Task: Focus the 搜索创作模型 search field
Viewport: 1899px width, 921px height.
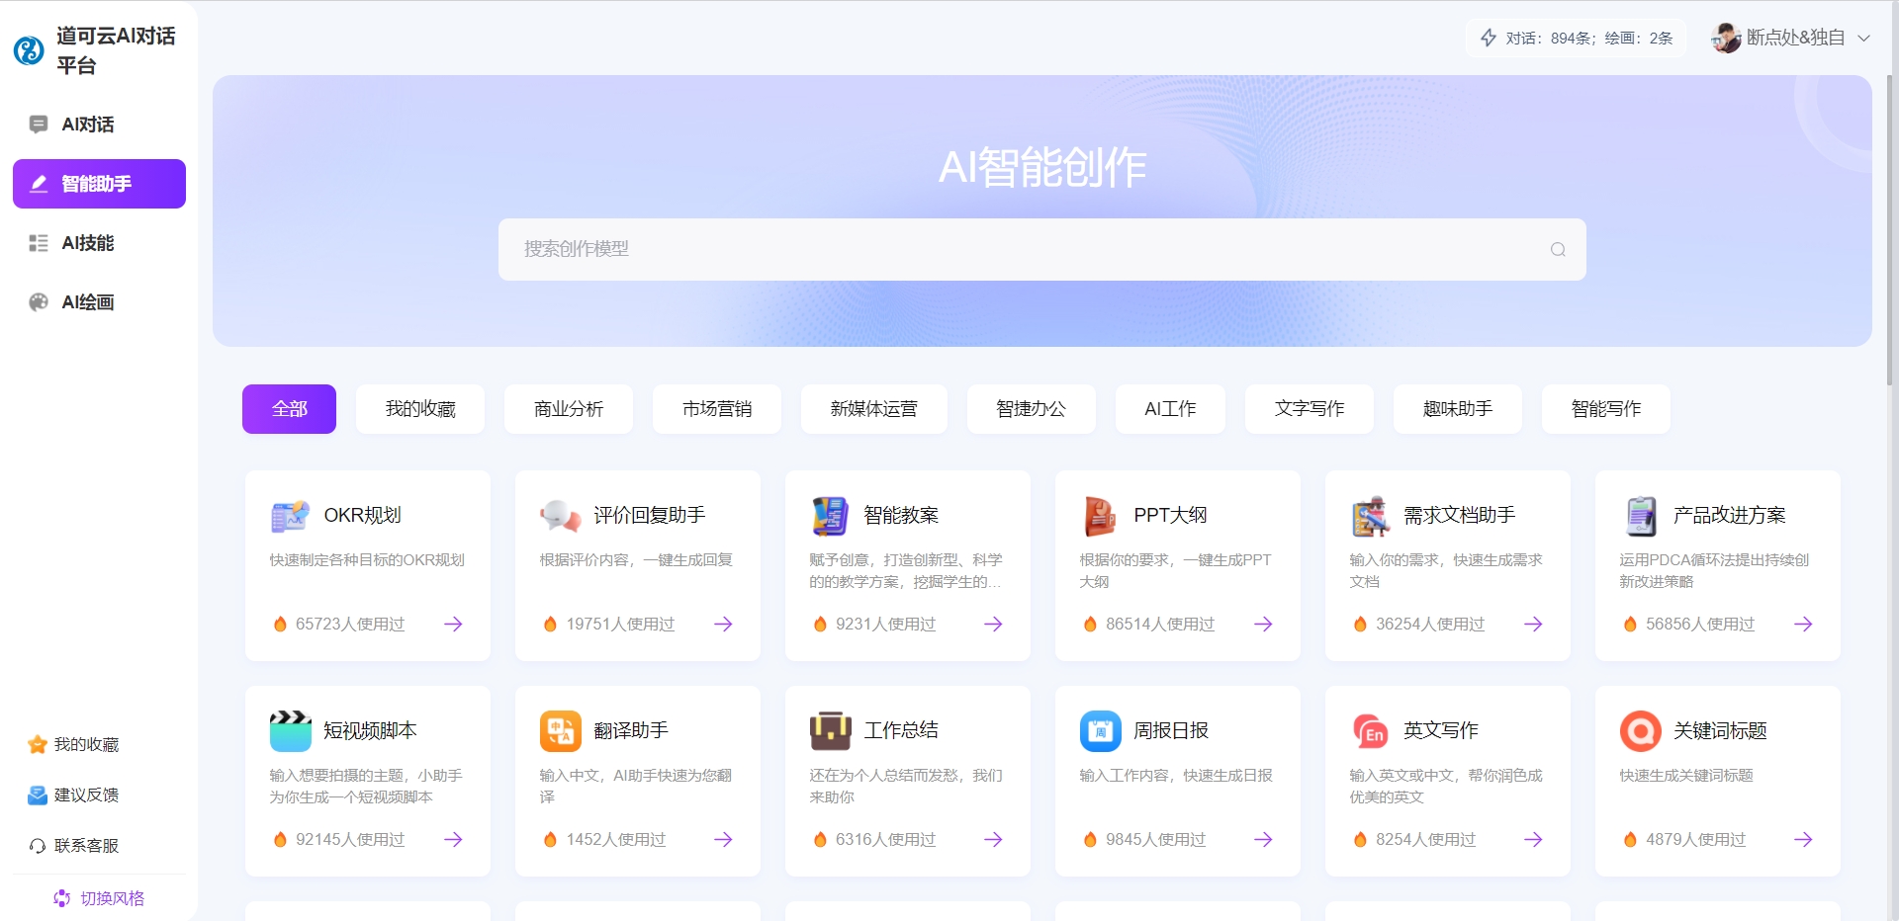Action: coord(1029,250)
